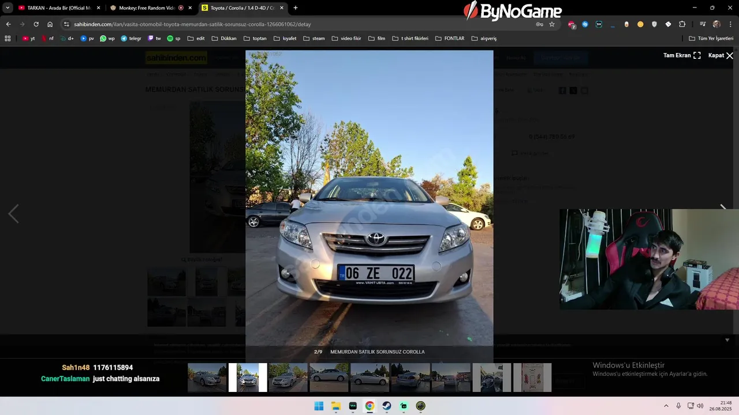Expand the film bookmarks folder
This screenshot has width=739, height=415.
(x=376, y=38)
